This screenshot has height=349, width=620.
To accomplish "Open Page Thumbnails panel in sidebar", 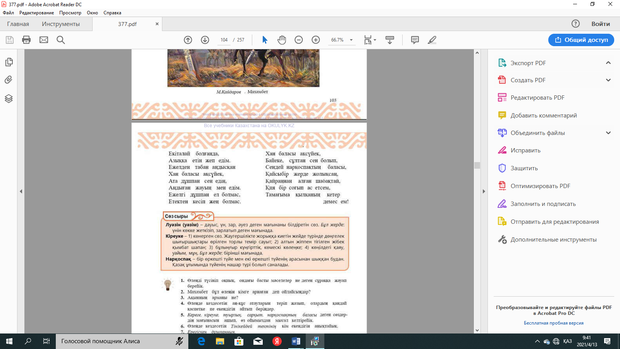I will [9, 62].
